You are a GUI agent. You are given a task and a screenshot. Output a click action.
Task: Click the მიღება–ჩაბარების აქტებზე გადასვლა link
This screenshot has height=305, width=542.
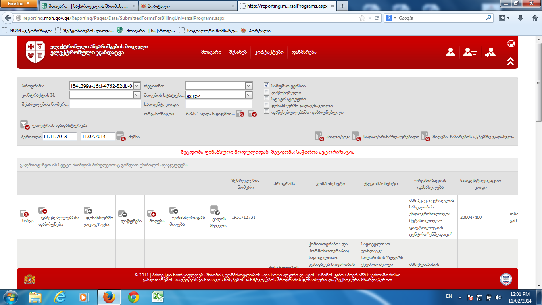point(473,137)
